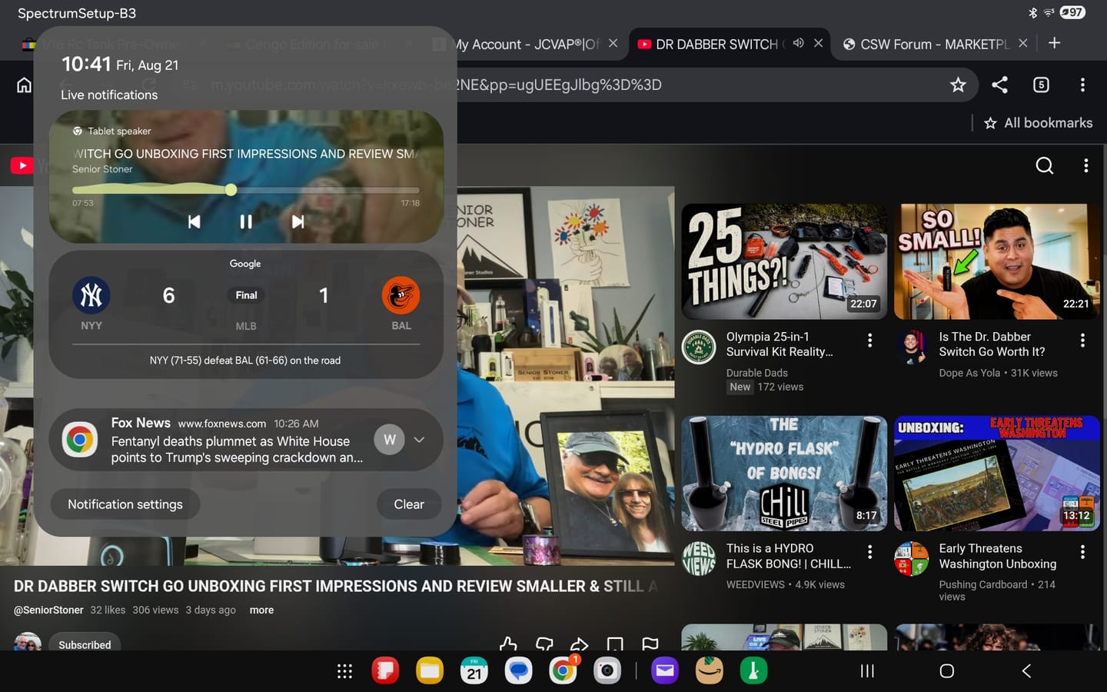Share the current page
Screen dimensions: 1107x692
point(999,85)
